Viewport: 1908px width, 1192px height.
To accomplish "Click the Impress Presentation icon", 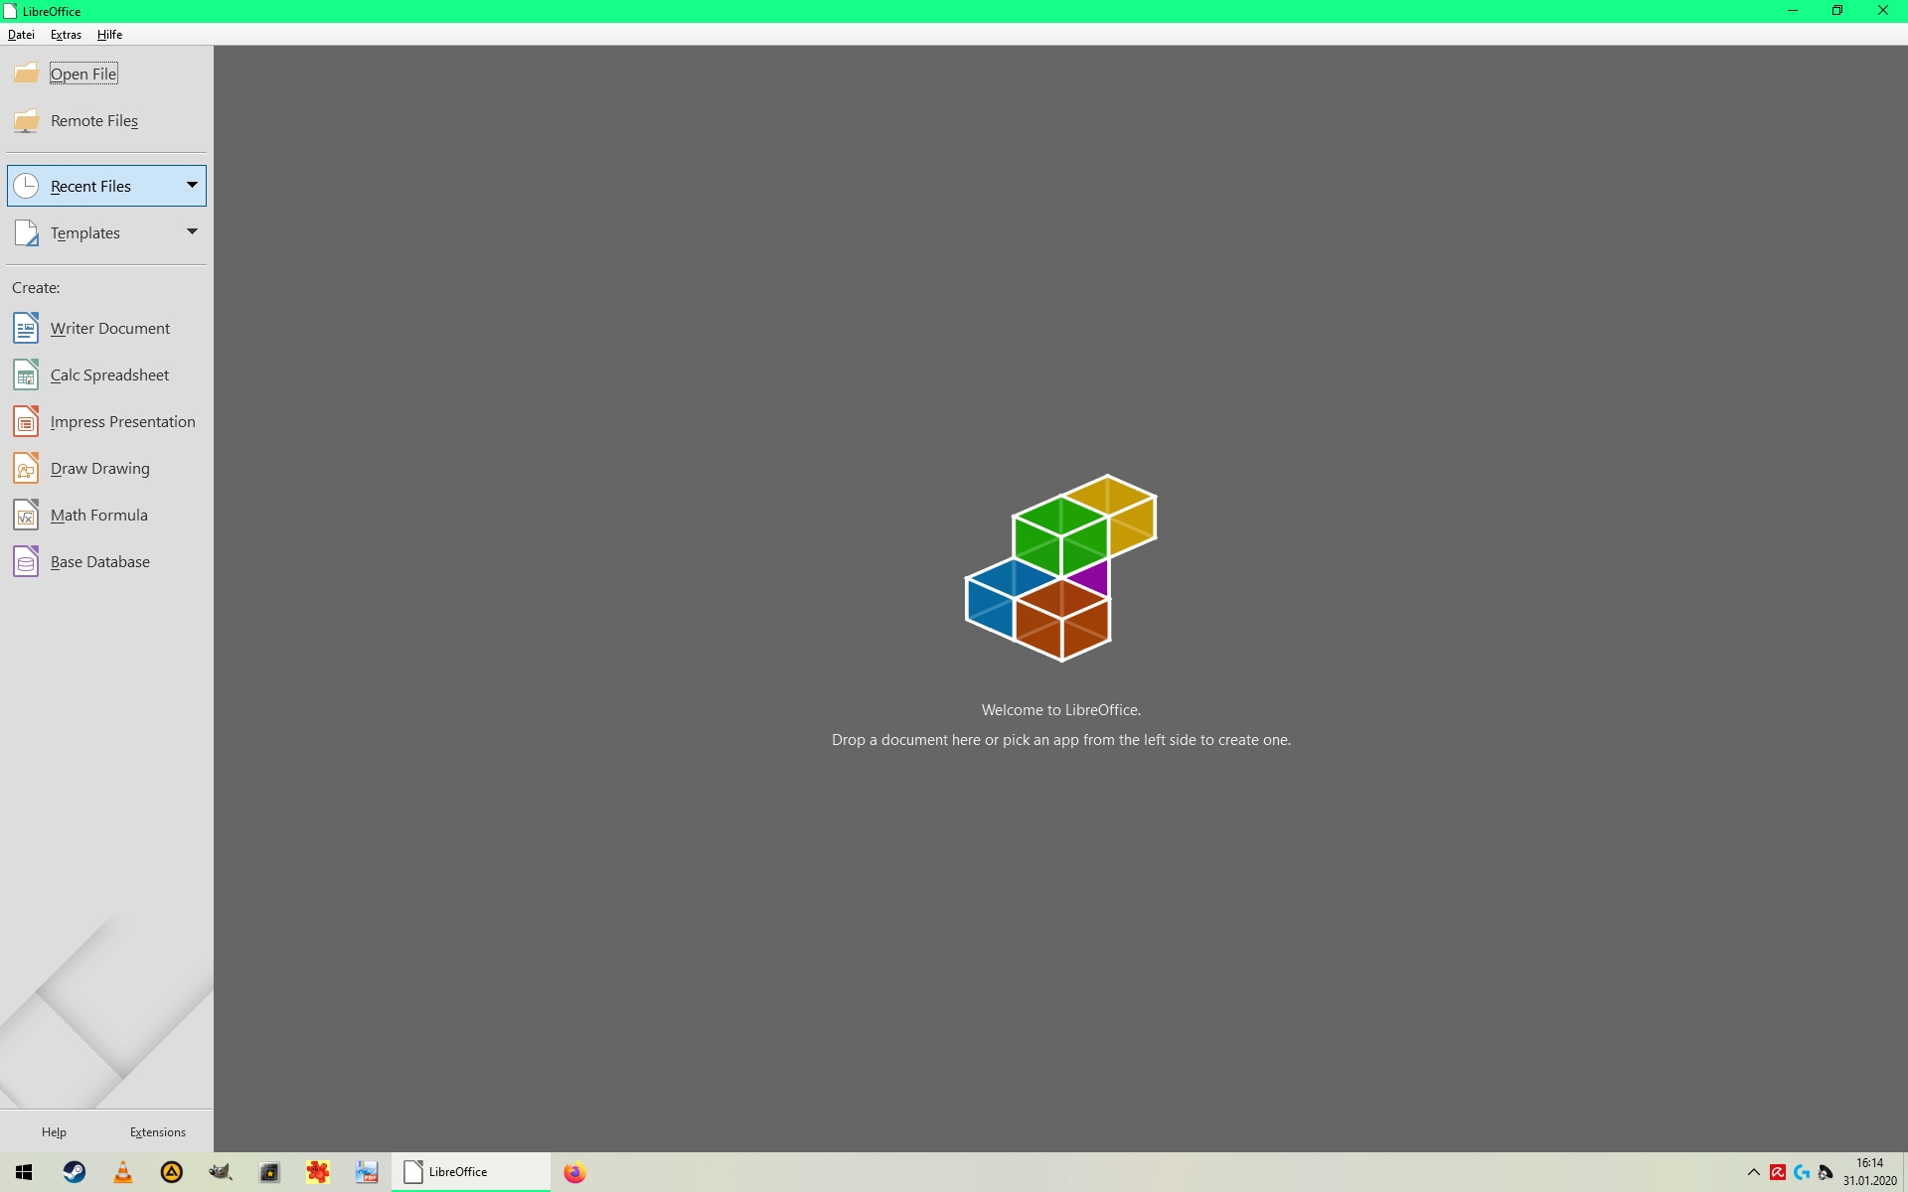I will (x=26, y=421).
